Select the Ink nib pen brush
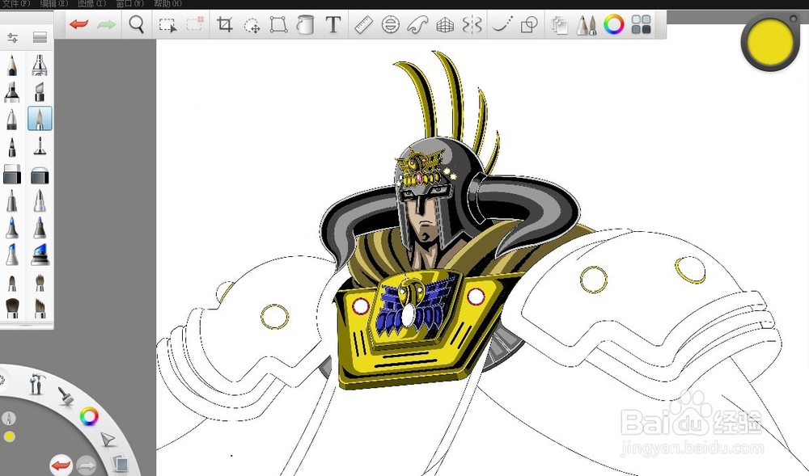The image size is (809, 476). click(x=40, y=147)
